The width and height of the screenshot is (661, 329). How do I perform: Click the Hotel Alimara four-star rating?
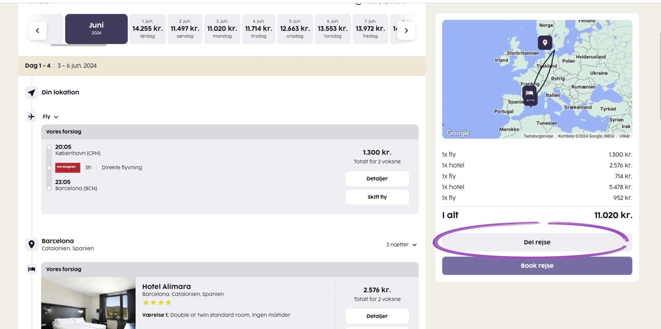tap(157, 303)
